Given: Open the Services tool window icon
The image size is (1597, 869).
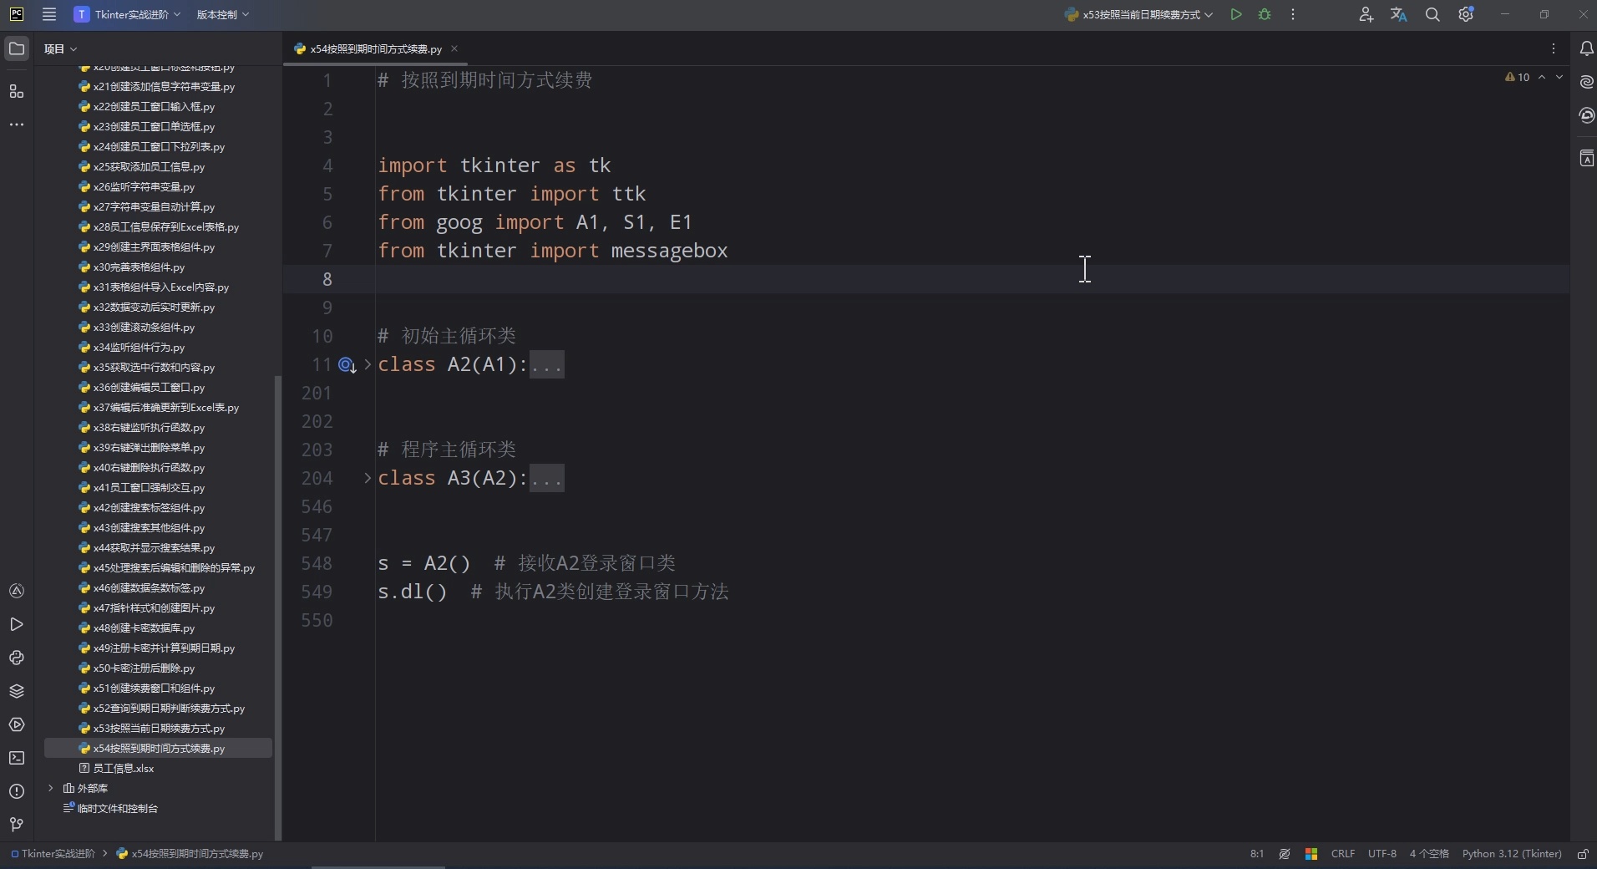Looking at the screenshot, I should [17, 725].
